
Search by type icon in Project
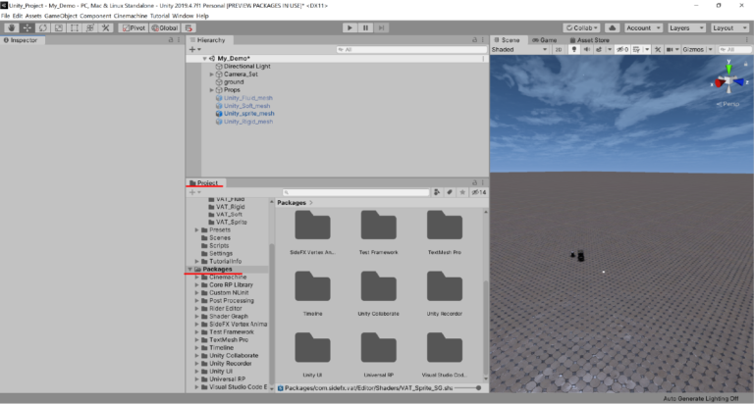point(437,192)
